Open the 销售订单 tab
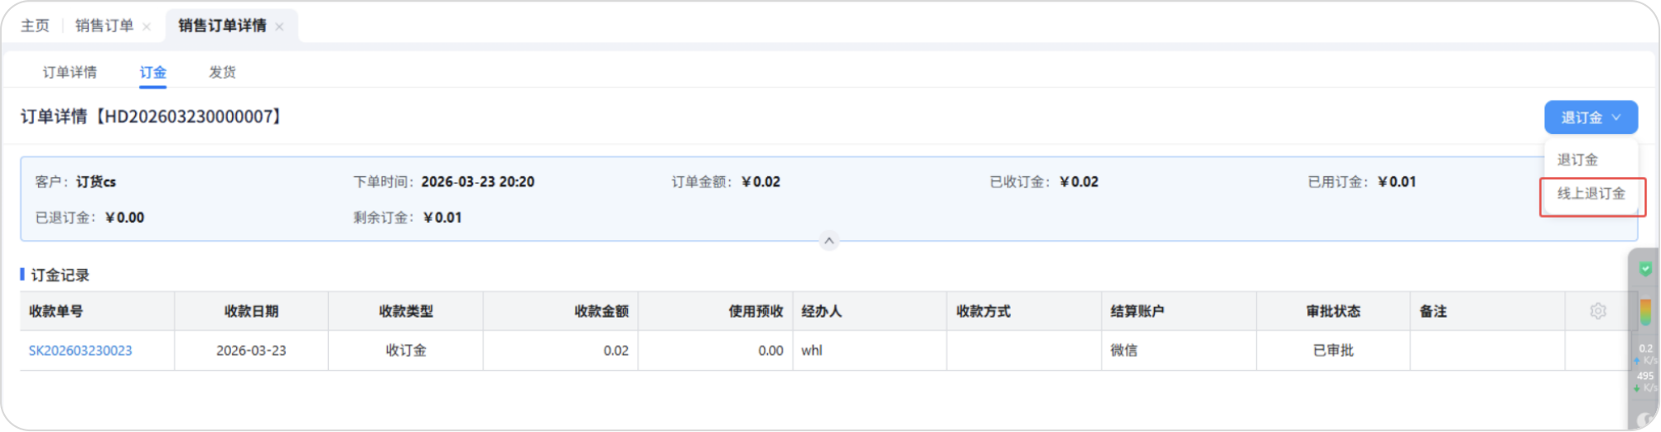 104,26
